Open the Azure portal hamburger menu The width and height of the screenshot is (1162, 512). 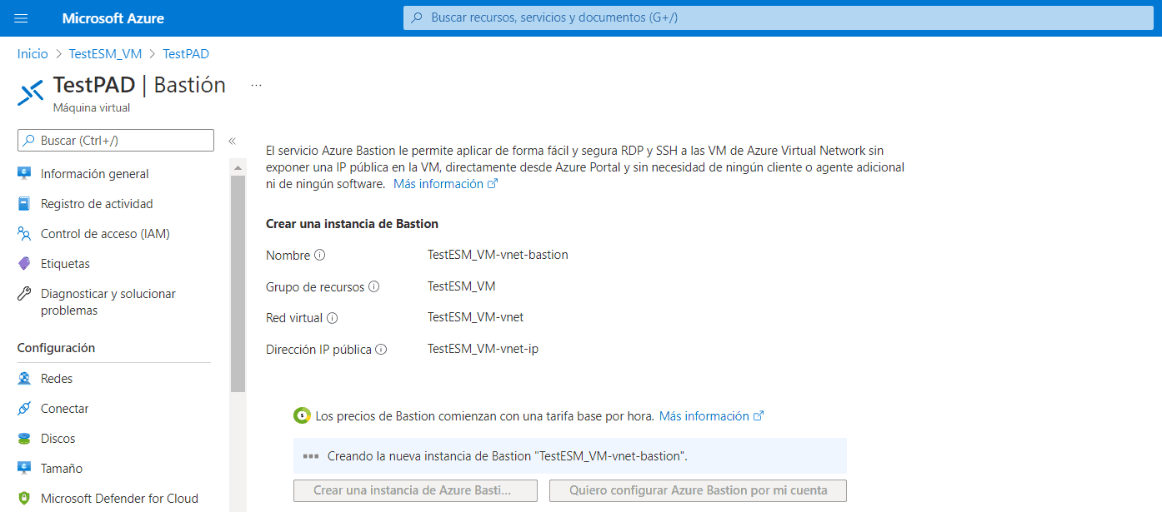click(x=22, y=18)
